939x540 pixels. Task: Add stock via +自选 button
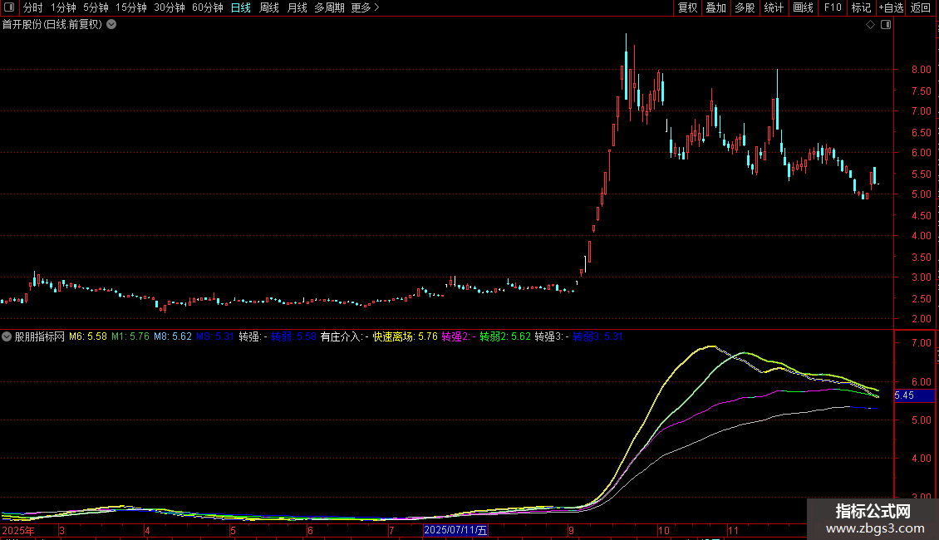click(x=891, y=7)
